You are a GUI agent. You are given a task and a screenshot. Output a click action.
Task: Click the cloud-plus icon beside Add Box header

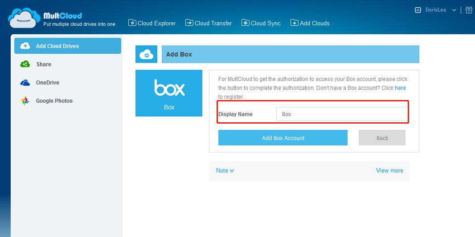point(146,54)
